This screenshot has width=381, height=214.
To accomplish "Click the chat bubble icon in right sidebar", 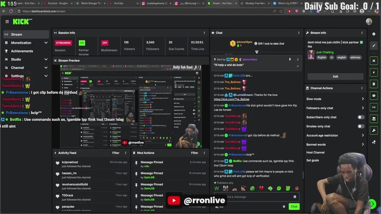I will click(x=374, y=96).
